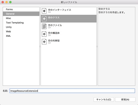Select the 空のインターフェイス template label
This screenshot has width=138, height=105.
coord(60,10)
